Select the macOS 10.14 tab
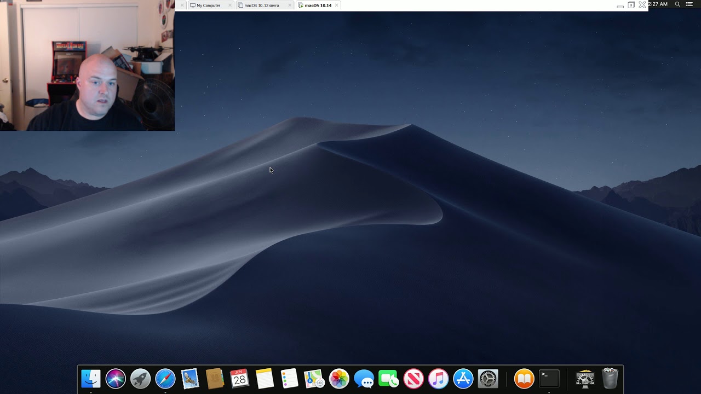This screenshot has height=394, width=701. [318, 5]
